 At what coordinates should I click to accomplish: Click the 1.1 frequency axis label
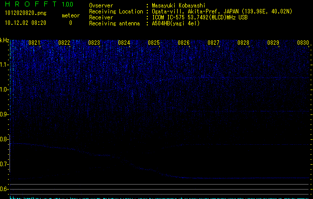click(x=4, y=65)
